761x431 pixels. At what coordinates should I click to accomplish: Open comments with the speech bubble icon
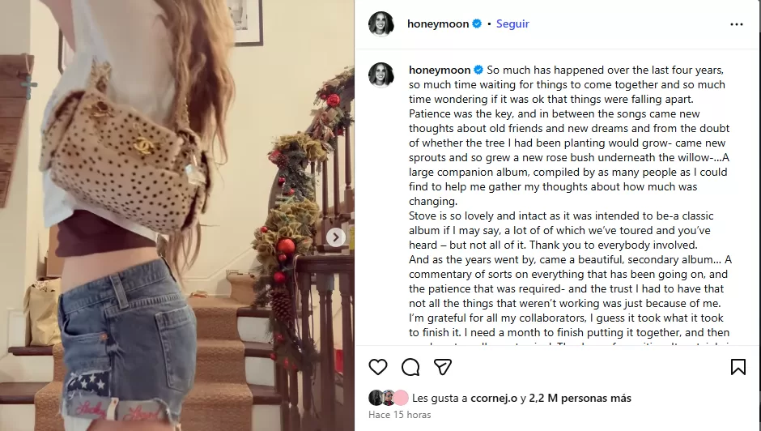pos(410,367)
